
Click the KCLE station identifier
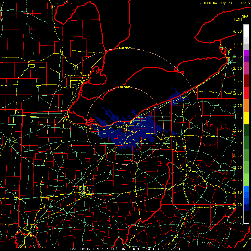[139, 249]
